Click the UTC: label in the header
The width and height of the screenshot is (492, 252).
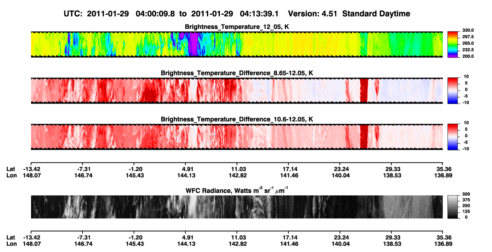[73, 14]
